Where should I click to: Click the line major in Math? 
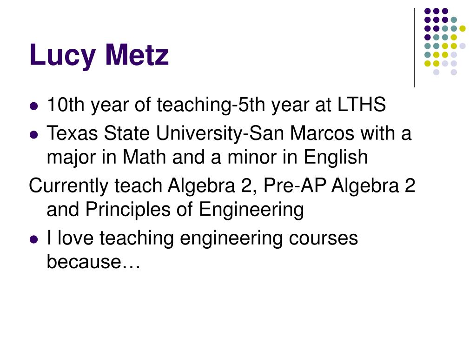pos(207,157)
